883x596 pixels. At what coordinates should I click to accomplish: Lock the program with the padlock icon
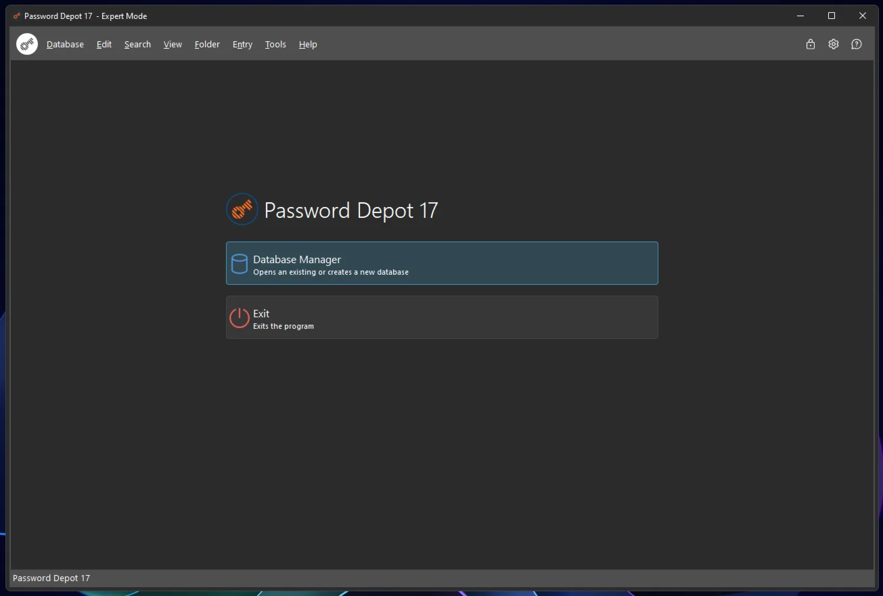(x=810, y=44)
